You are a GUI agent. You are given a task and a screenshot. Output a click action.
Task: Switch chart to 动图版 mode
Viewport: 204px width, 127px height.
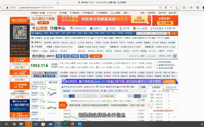(137, 96)
